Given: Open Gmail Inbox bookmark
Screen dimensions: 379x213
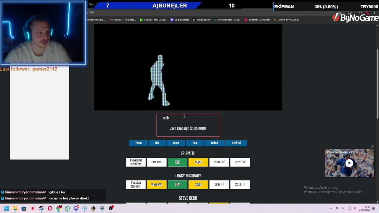Looking at the screenshot, I should pyautogui.click(x=123, y=20).
